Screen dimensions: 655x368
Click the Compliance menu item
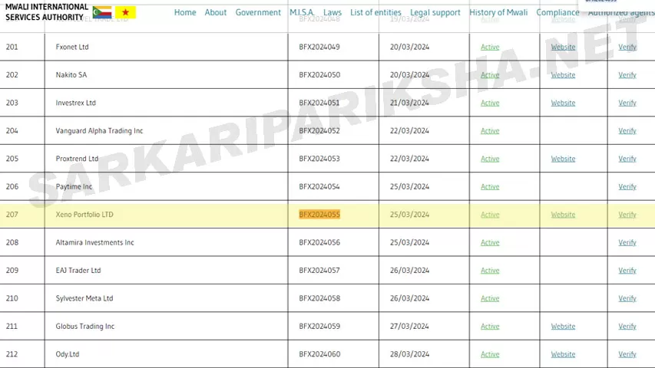(x=557, y=12)
